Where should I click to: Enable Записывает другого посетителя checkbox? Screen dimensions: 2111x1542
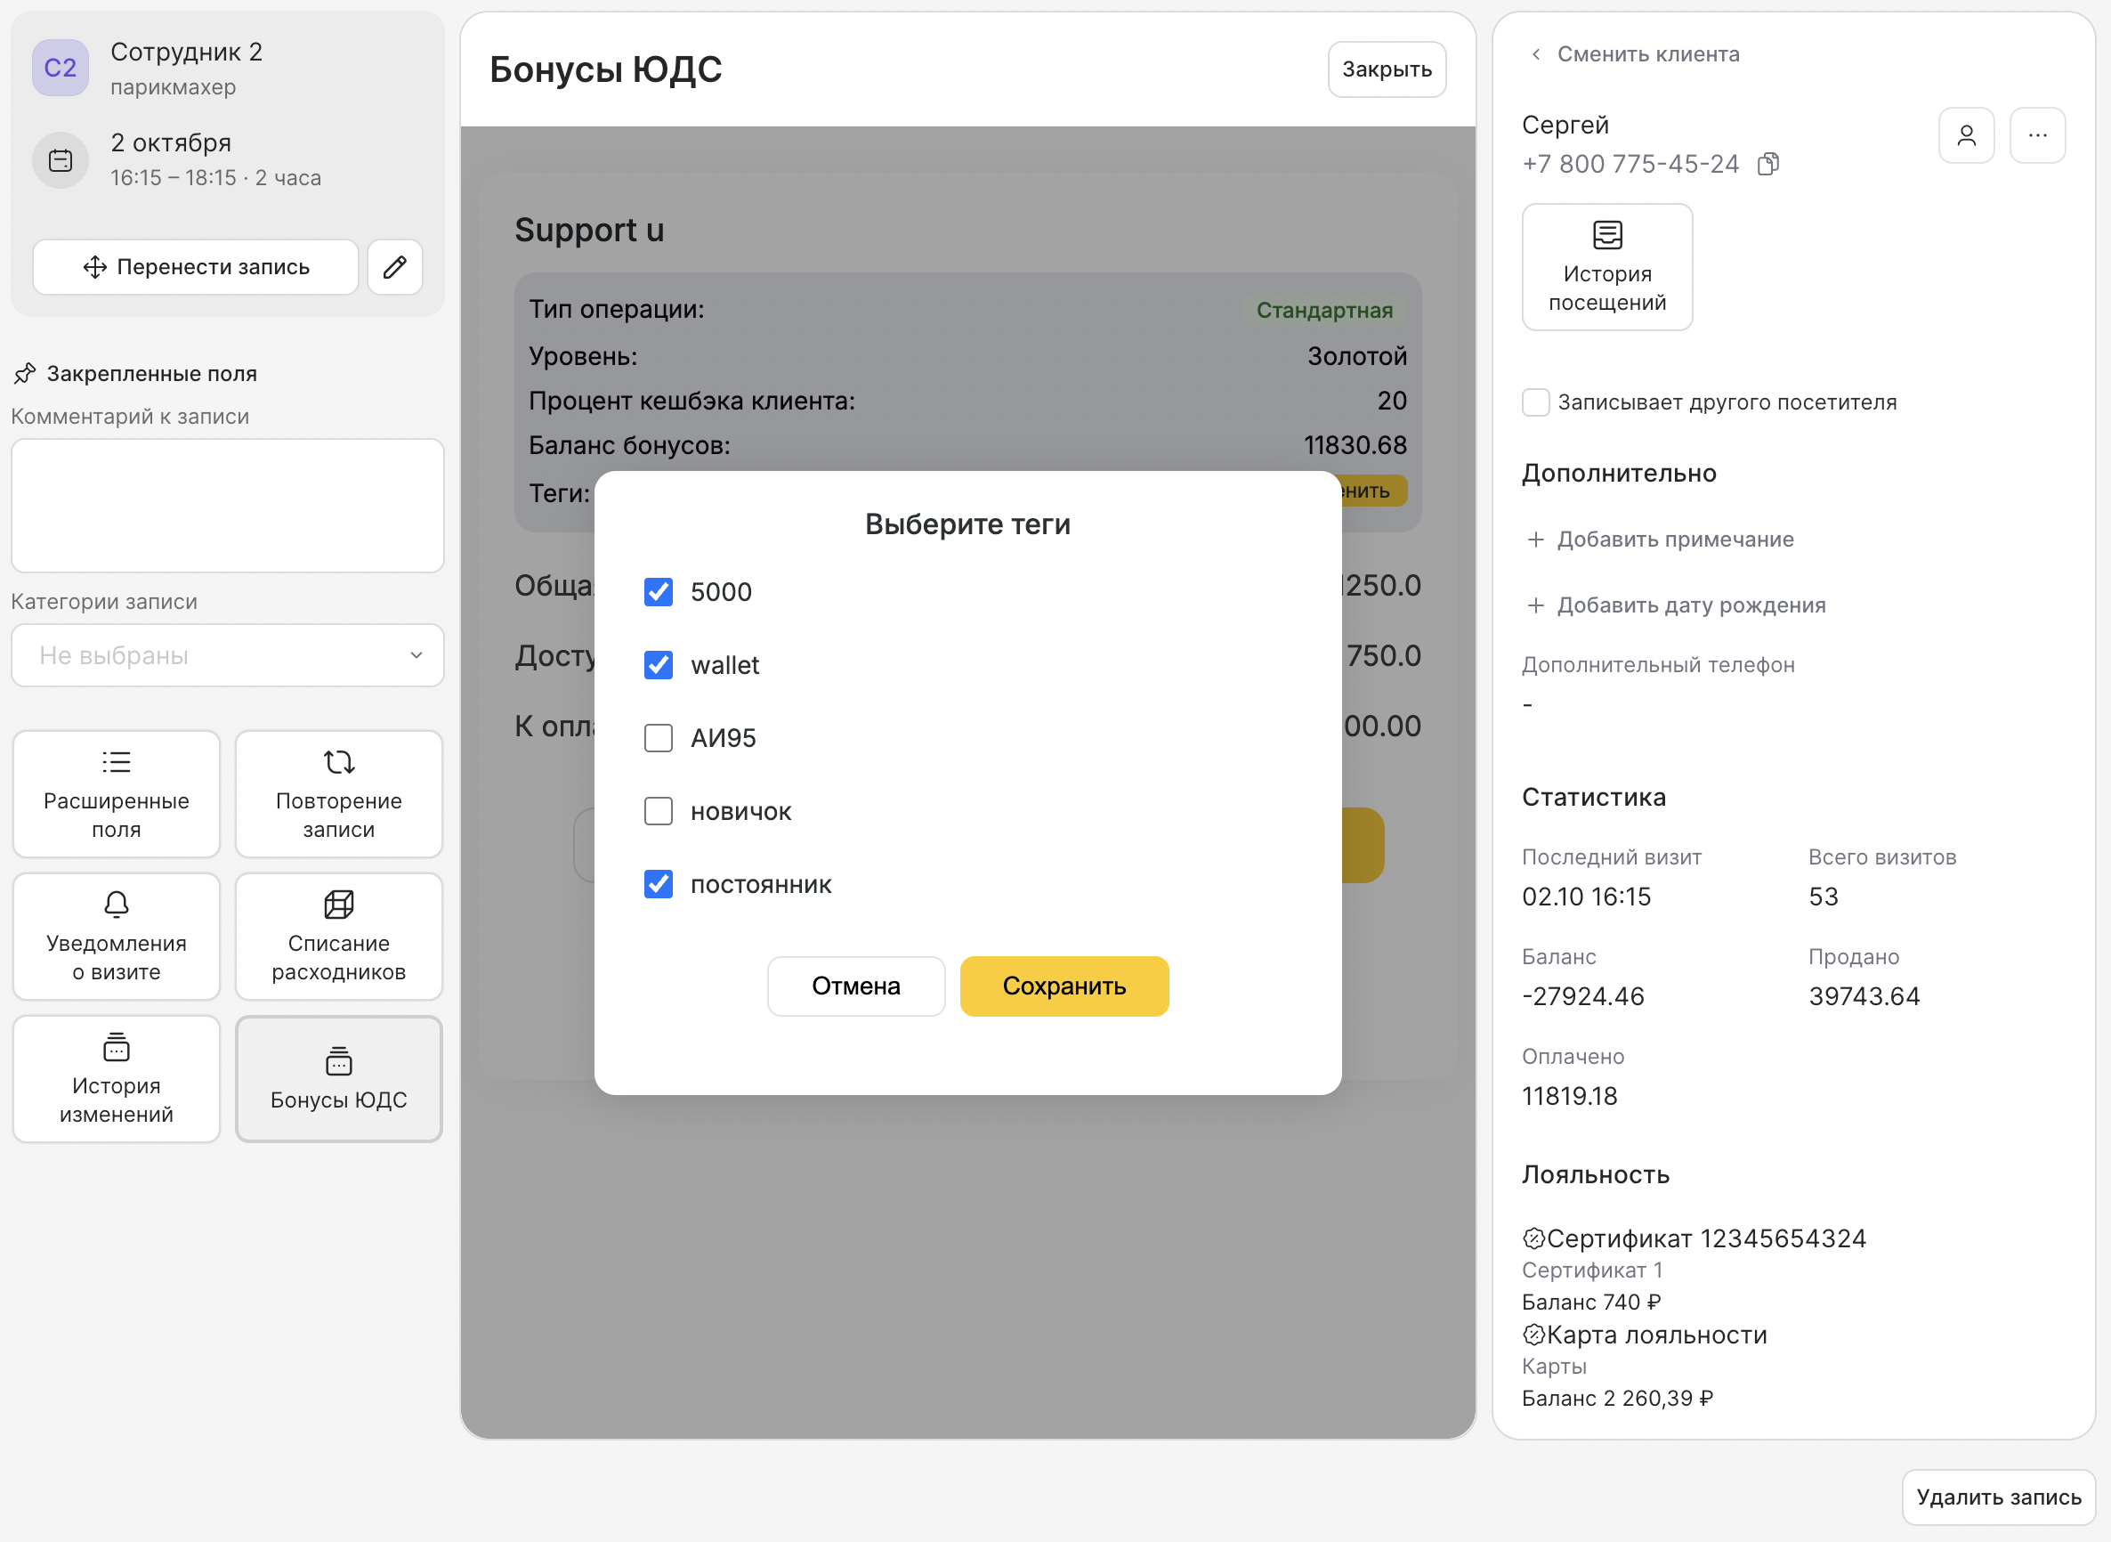click(1535, 402)
